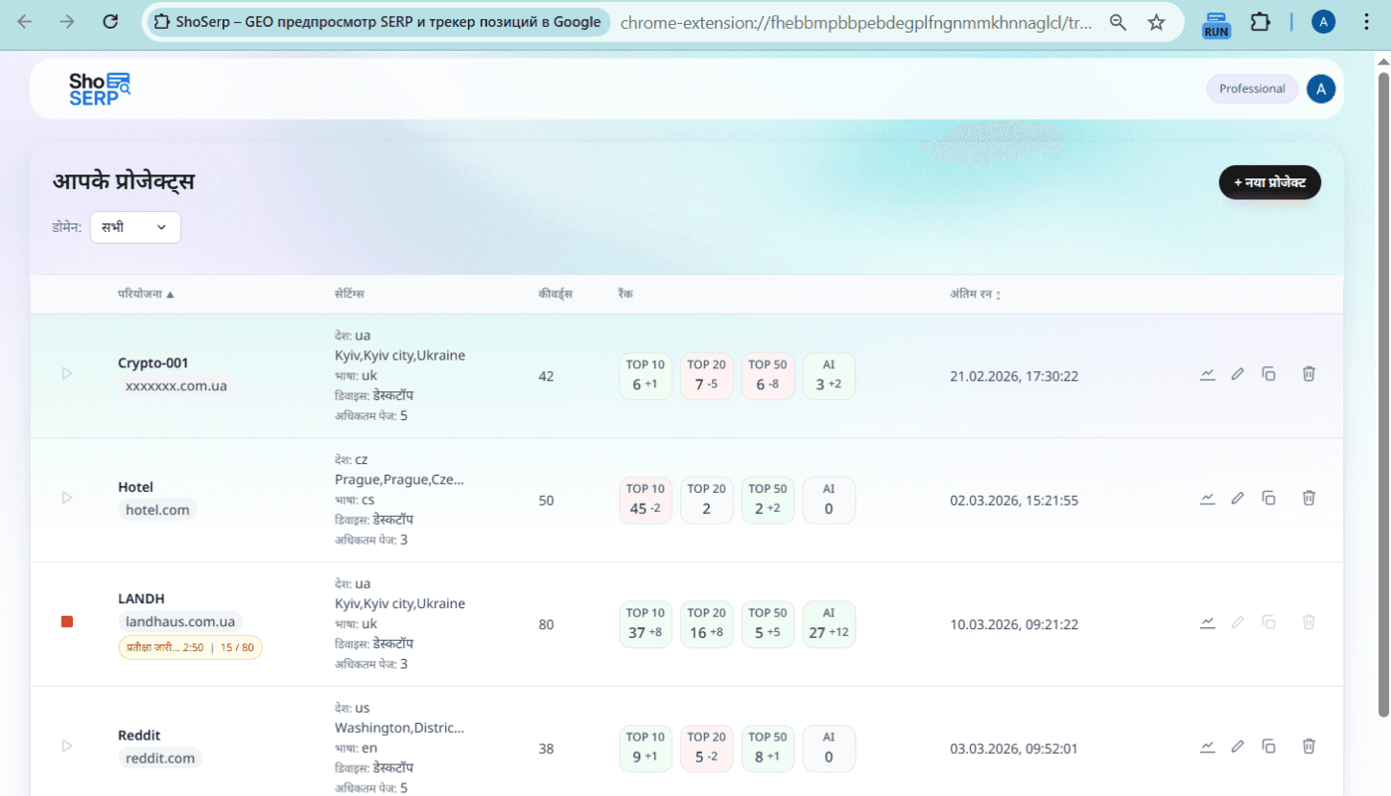This screenshot has height=796, width=1391.
Task: Open Crypto-001 TOP 20 rank badge
Action: click(707, 376)
